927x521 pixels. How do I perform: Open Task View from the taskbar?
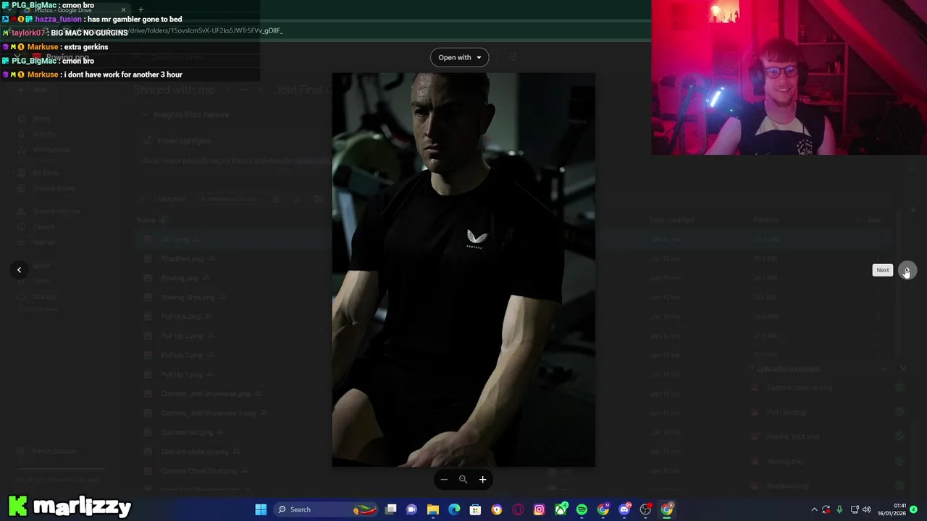coord(391,509)
